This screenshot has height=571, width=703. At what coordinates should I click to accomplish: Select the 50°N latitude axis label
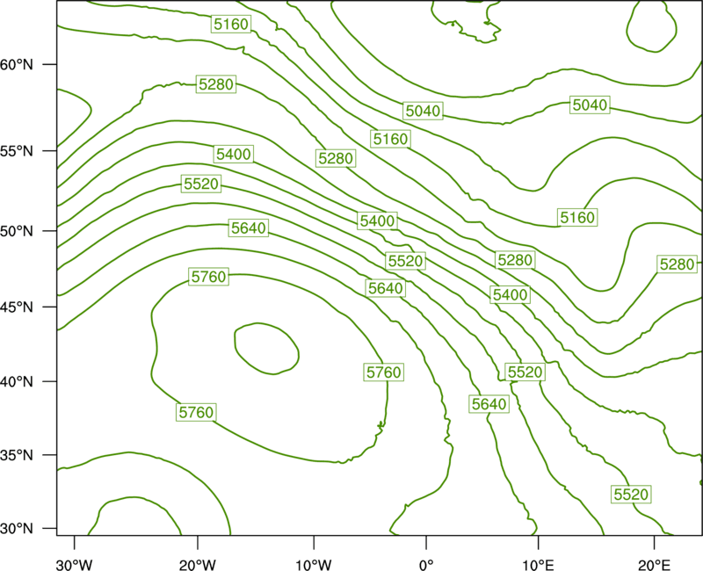click(17, 231)
